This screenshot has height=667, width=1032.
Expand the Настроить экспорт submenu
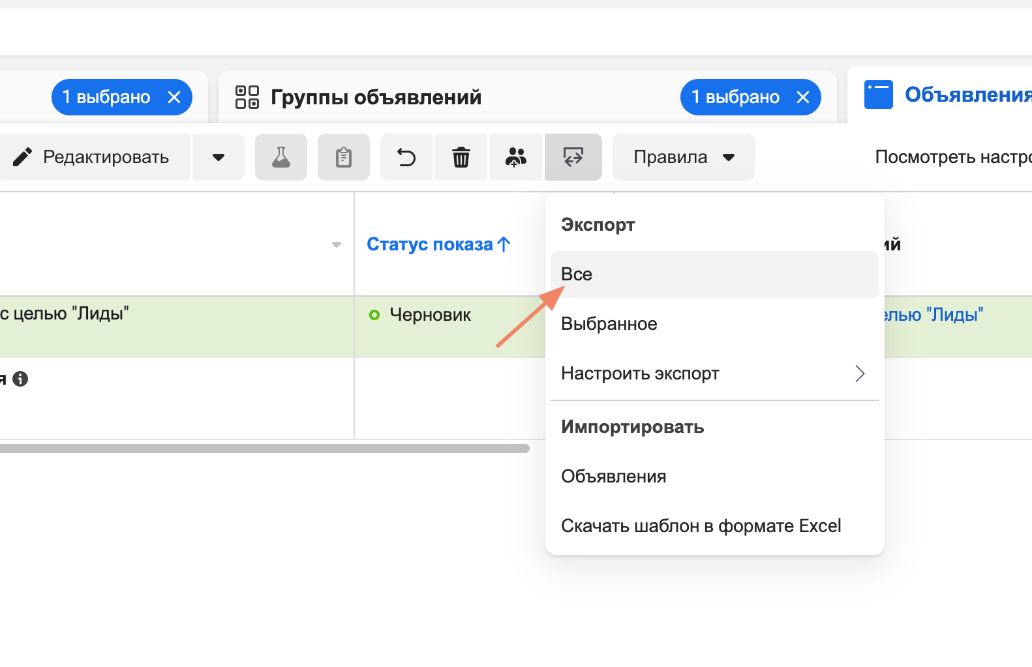tap(715, 374)
